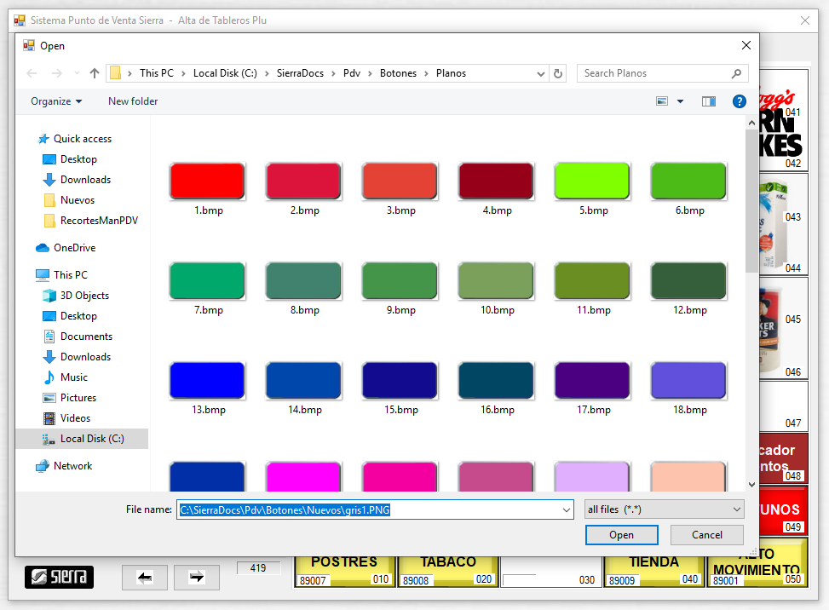Expand the view options dropdown arrow
The image size is (829, 610).
click(x=680, y=101)
